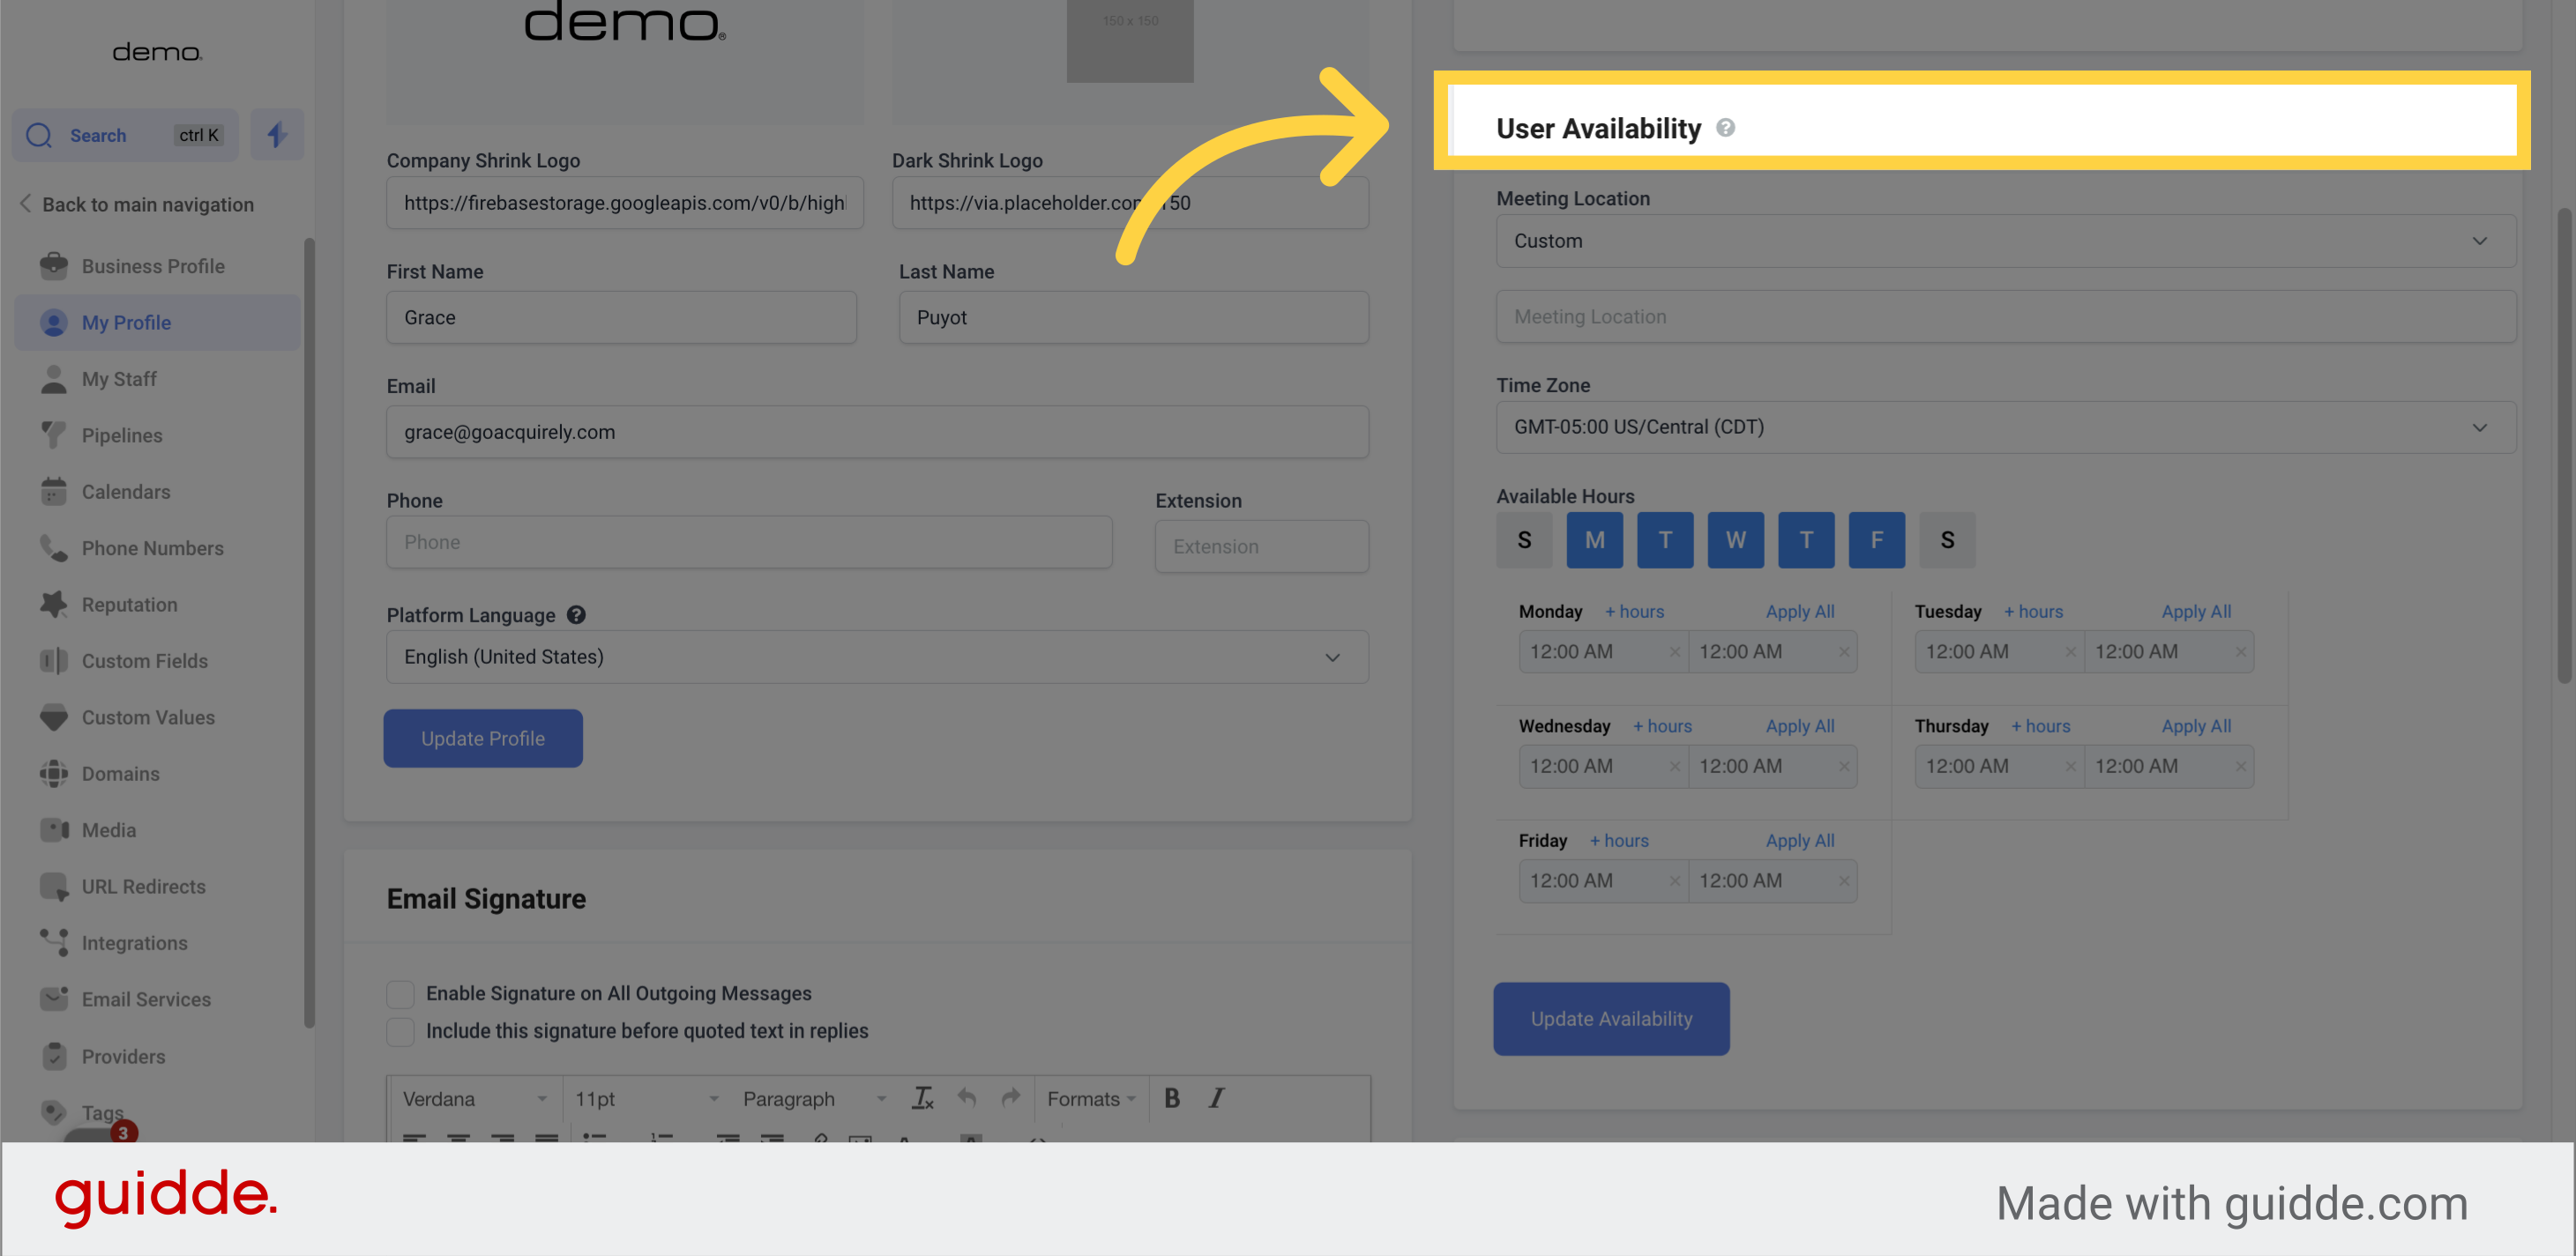Click the lightning bolt icon beside Search
The width and height of the screenshot is (2576, 1256).
(277, 134)
